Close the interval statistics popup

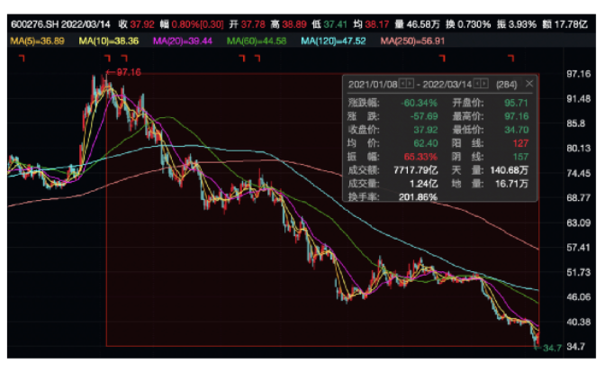[x=529, y=83]
